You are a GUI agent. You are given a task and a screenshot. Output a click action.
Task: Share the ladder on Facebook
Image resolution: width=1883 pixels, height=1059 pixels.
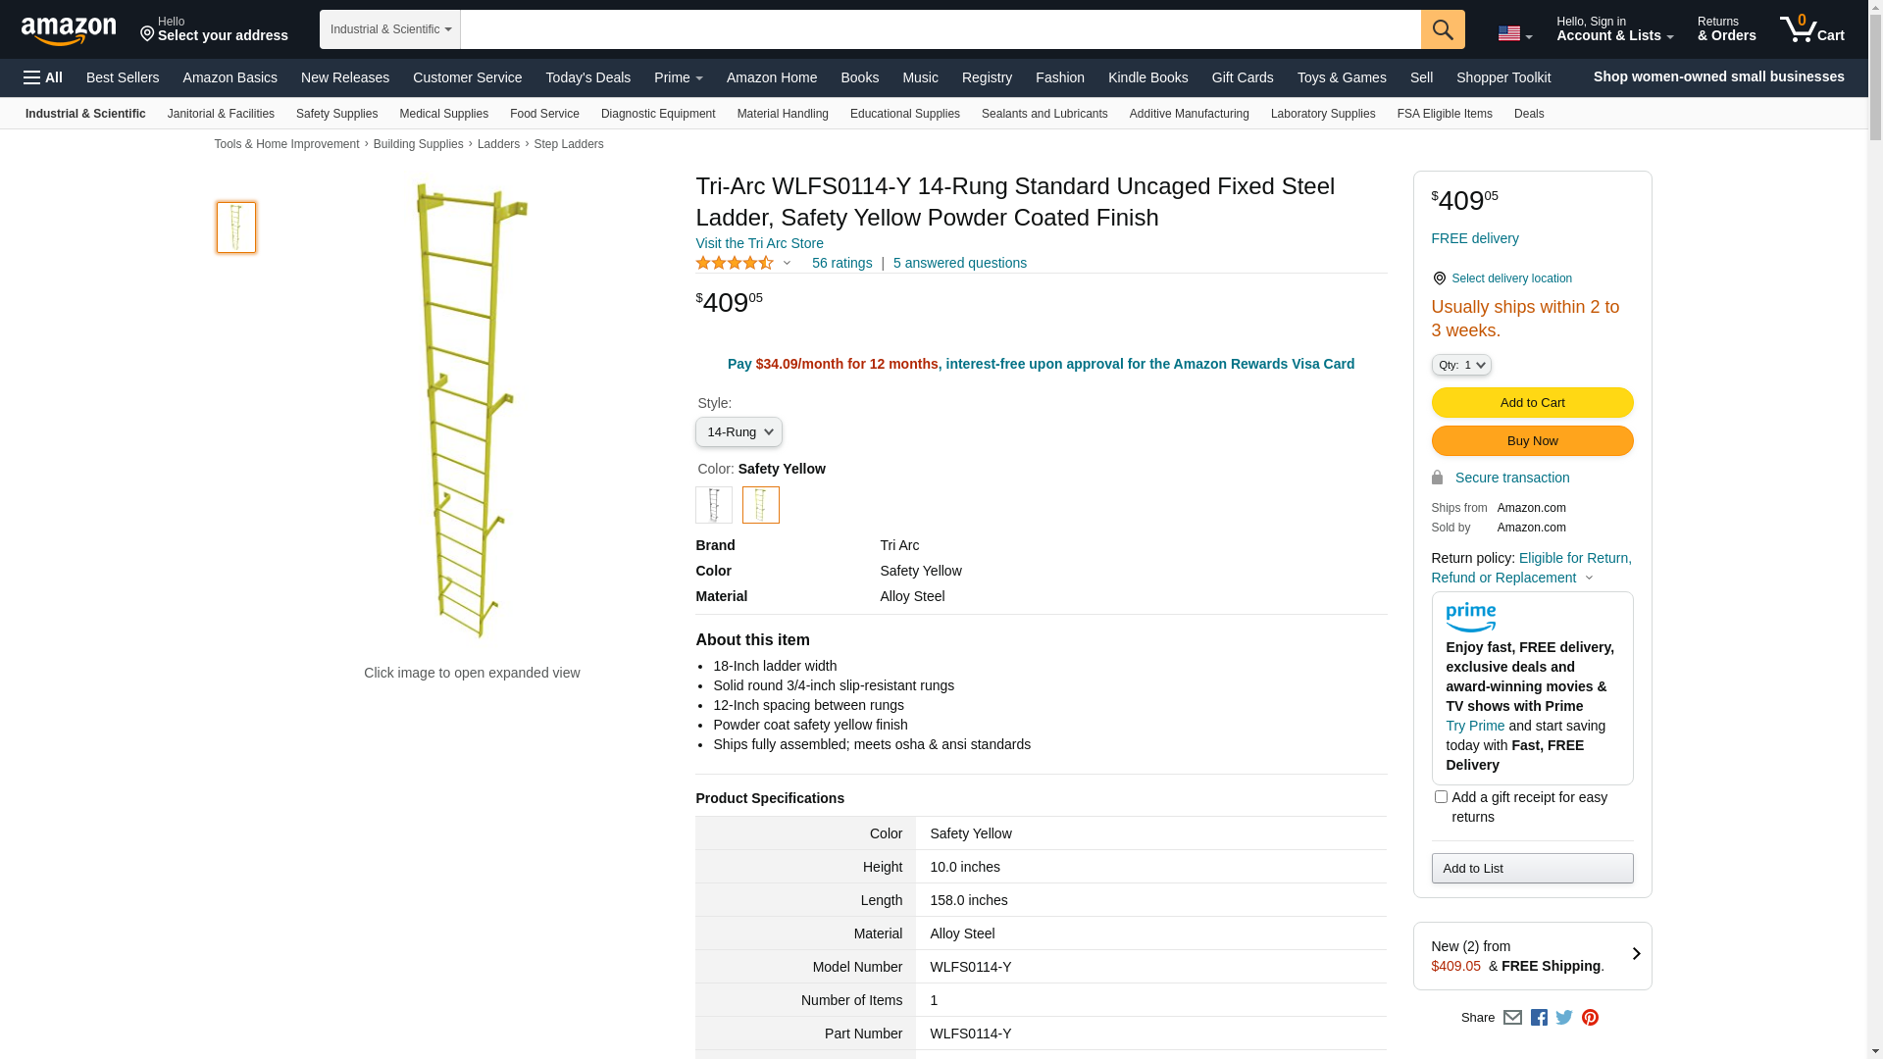click(x=1539, y=1018)
